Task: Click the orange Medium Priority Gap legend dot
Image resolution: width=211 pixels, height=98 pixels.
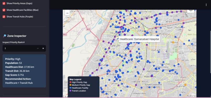Action: coord(70,85)
